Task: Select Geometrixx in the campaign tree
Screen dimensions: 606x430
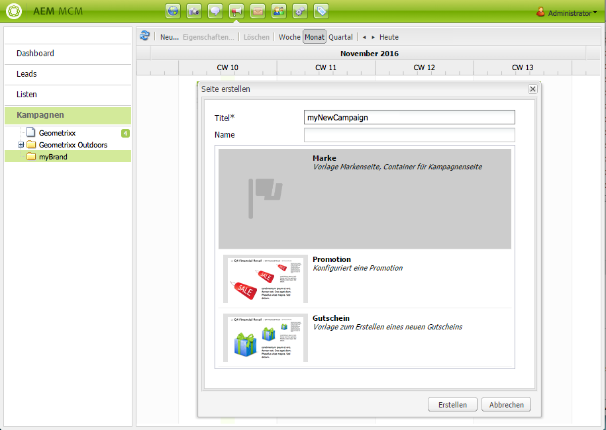Action: pos(57,133)
